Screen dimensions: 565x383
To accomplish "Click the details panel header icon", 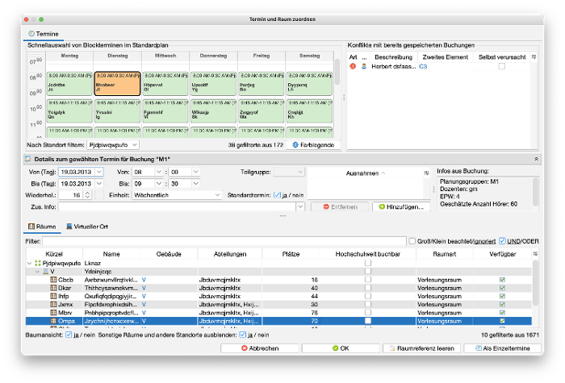I will coord(29,159).
